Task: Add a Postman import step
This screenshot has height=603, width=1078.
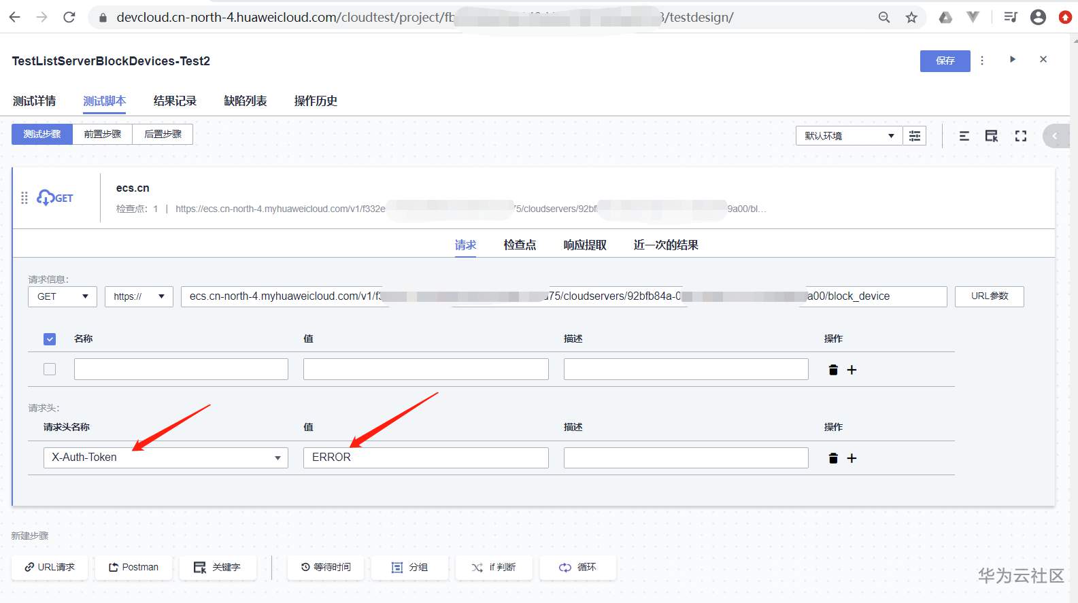Action: [x=133, y=568]
